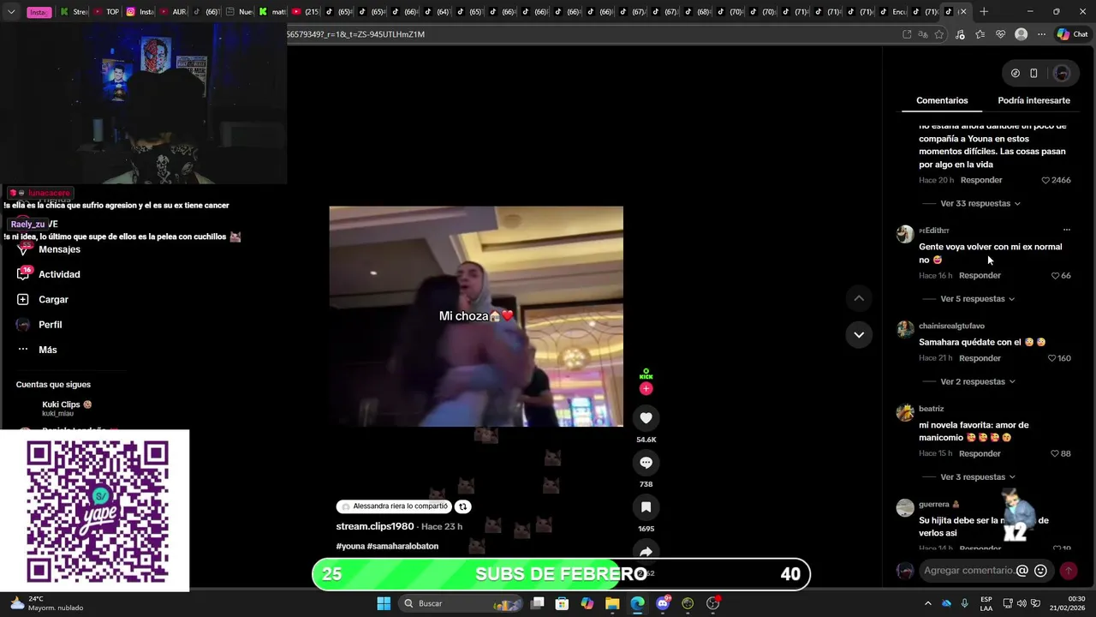Expand Ver 5 respuestas replies
Viewport: 1096px width, 617px height.
[x=978, y=299]
